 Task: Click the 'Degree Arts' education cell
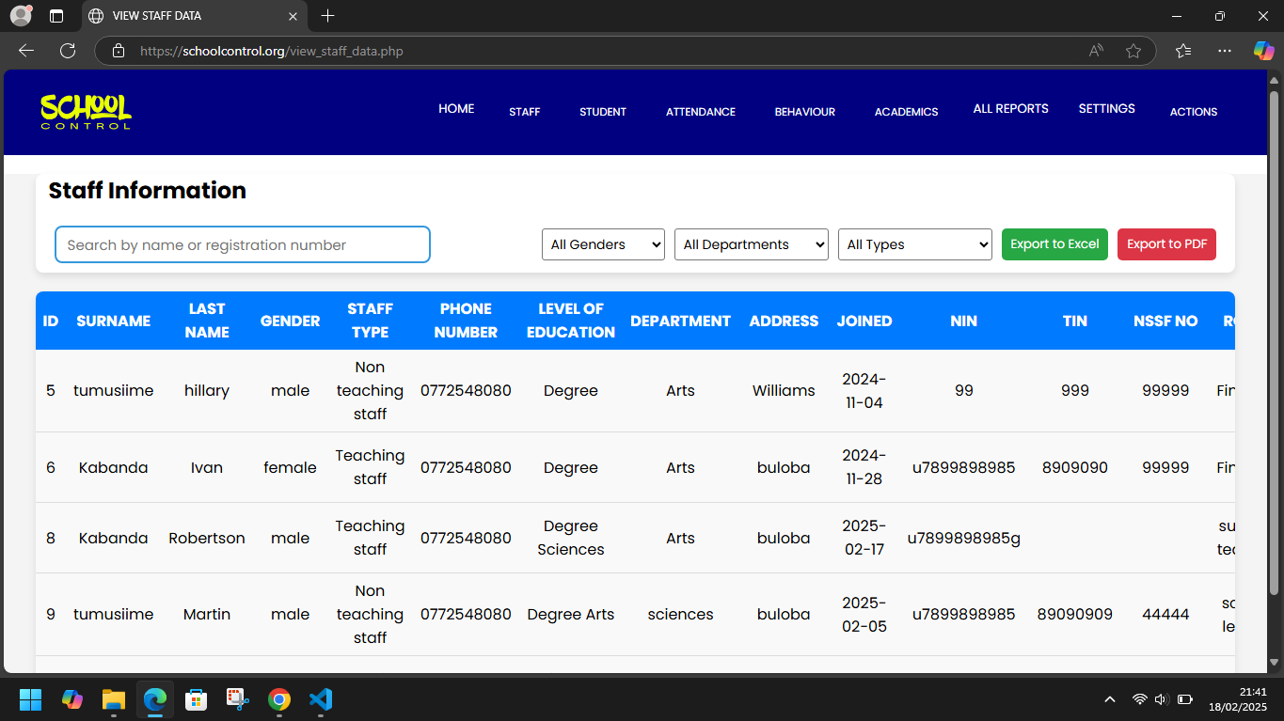571,614
